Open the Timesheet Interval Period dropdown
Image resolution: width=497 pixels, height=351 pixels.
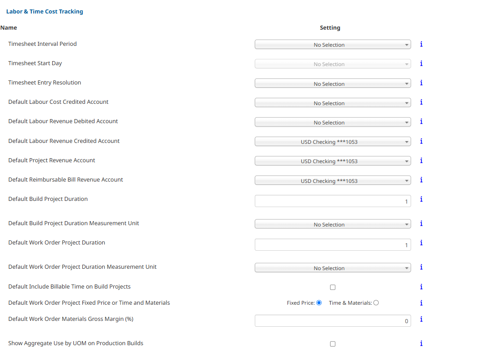333,44
